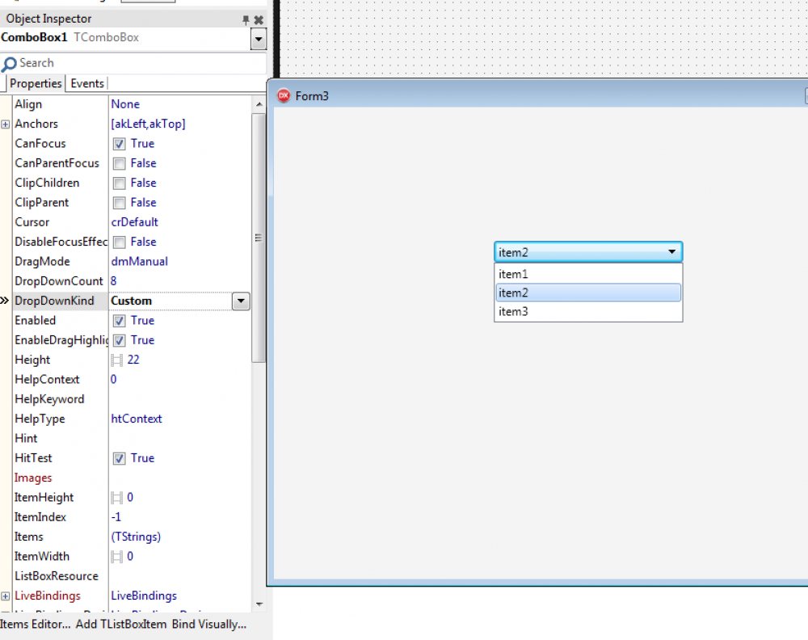Screen dimensions: 808x640
Task: Open the ComboBox1 component selector dropdown
Action: click(259, 39)
